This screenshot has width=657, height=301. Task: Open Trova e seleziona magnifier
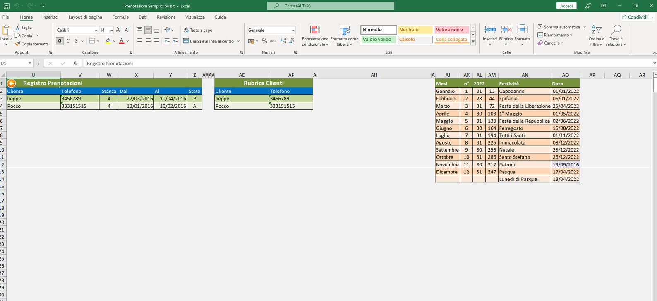pyautogui.click(x=616, y=30)
